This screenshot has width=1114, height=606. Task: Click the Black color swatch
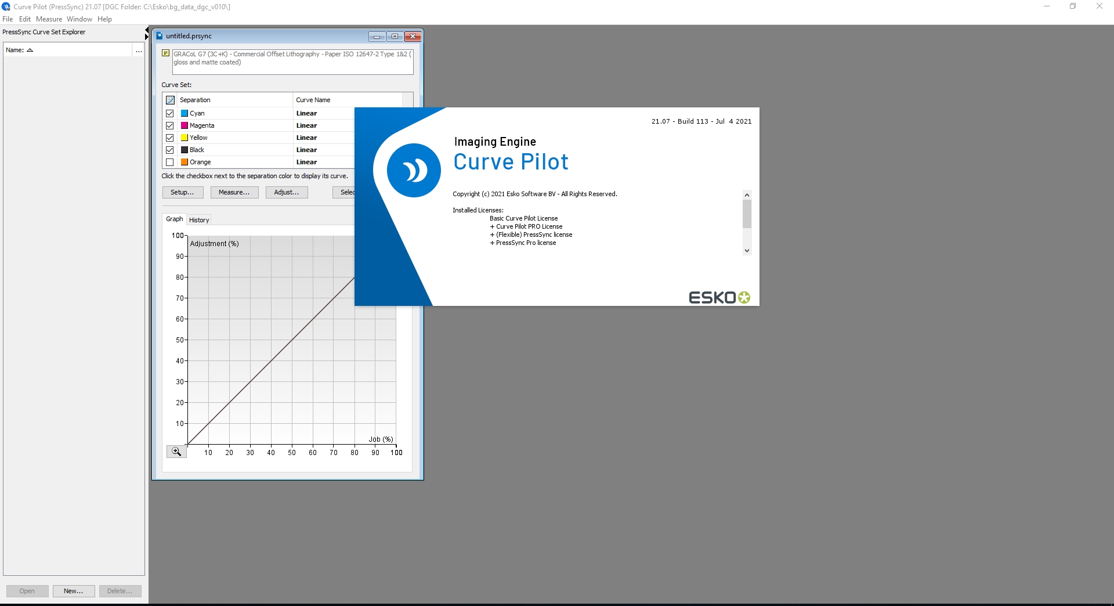pos(185,150)
